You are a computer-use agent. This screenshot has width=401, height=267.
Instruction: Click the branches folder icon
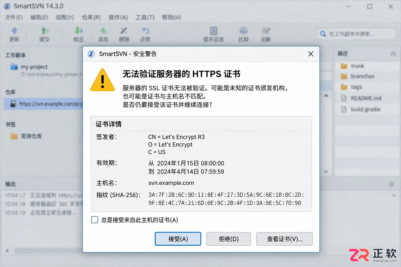pos(344,76)
